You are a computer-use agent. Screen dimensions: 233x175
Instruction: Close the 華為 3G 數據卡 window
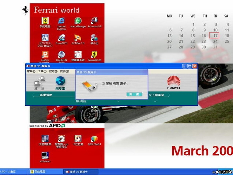coord(195,66)
